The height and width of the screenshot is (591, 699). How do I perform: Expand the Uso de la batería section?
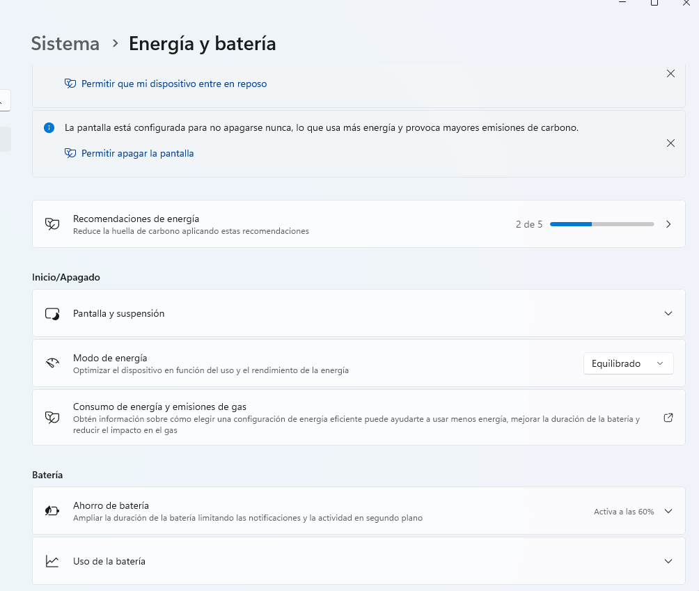tap(668, 561)
